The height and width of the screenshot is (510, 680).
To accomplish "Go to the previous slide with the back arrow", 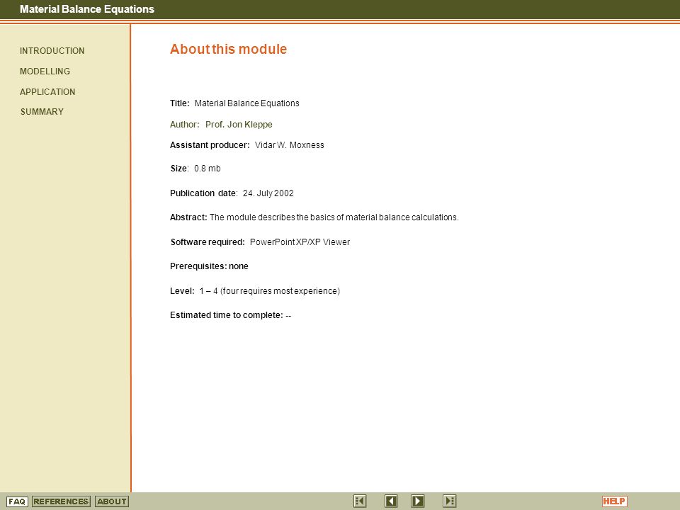I will click(x=391, y=501).
